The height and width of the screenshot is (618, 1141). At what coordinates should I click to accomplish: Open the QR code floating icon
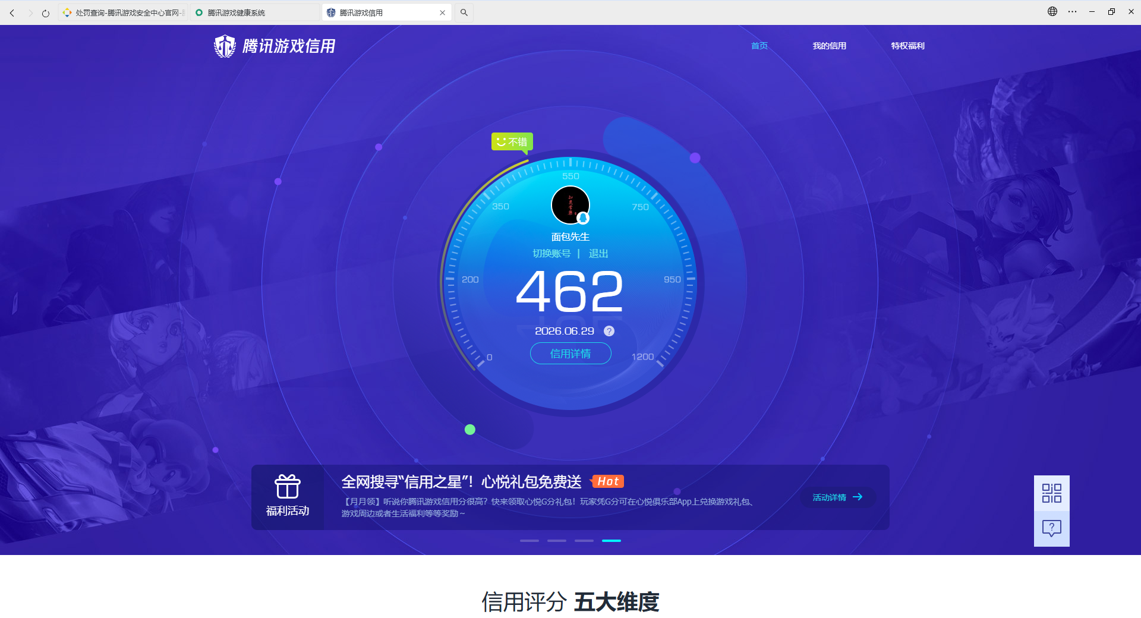(1052, 493)
